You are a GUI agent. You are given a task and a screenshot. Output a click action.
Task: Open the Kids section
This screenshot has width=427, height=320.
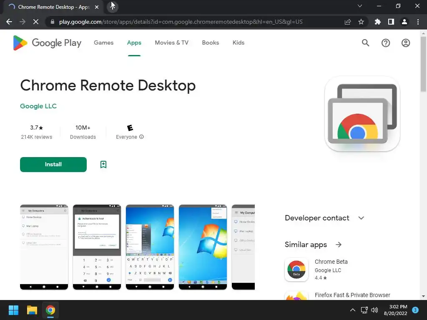(238, 43)
